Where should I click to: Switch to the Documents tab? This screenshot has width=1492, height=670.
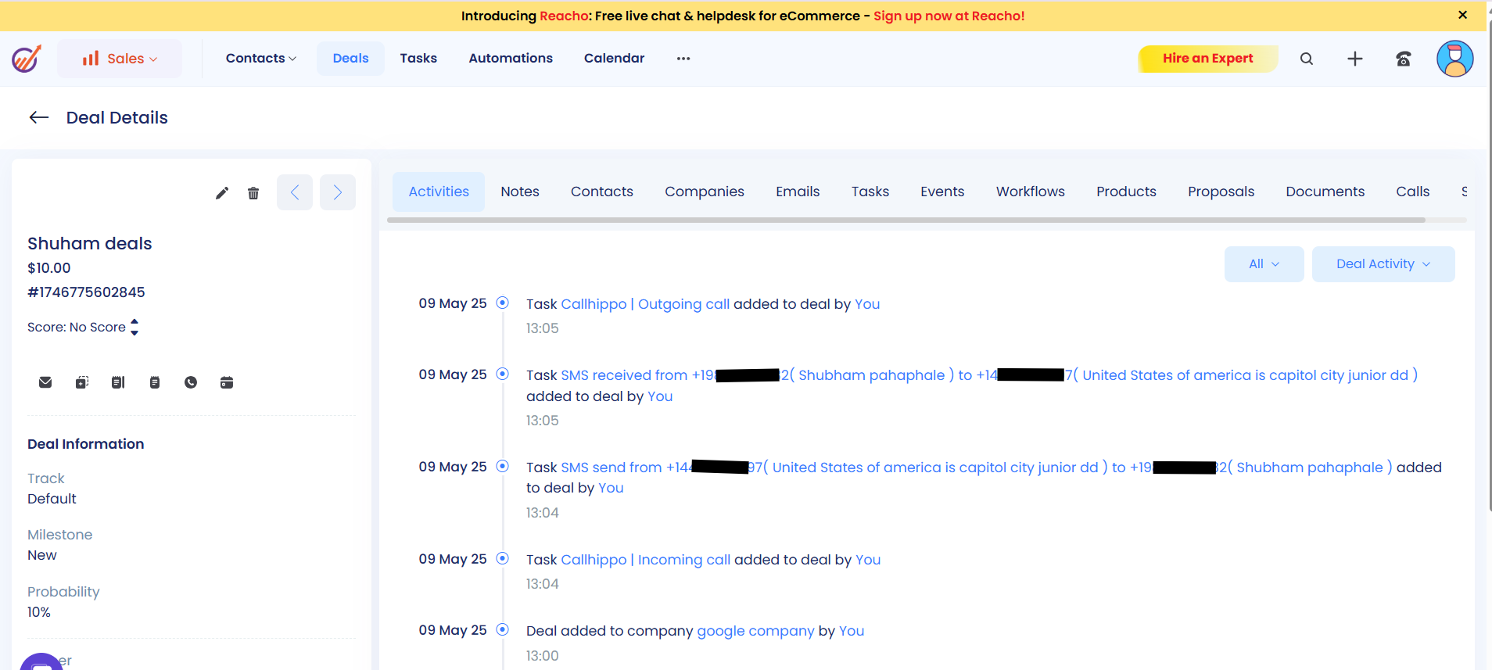click(1325, 192)
